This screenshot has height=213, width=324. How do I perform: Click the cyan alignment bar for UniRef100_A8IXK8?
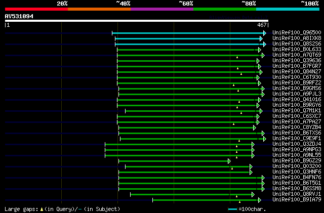click(x=188, y=38)
